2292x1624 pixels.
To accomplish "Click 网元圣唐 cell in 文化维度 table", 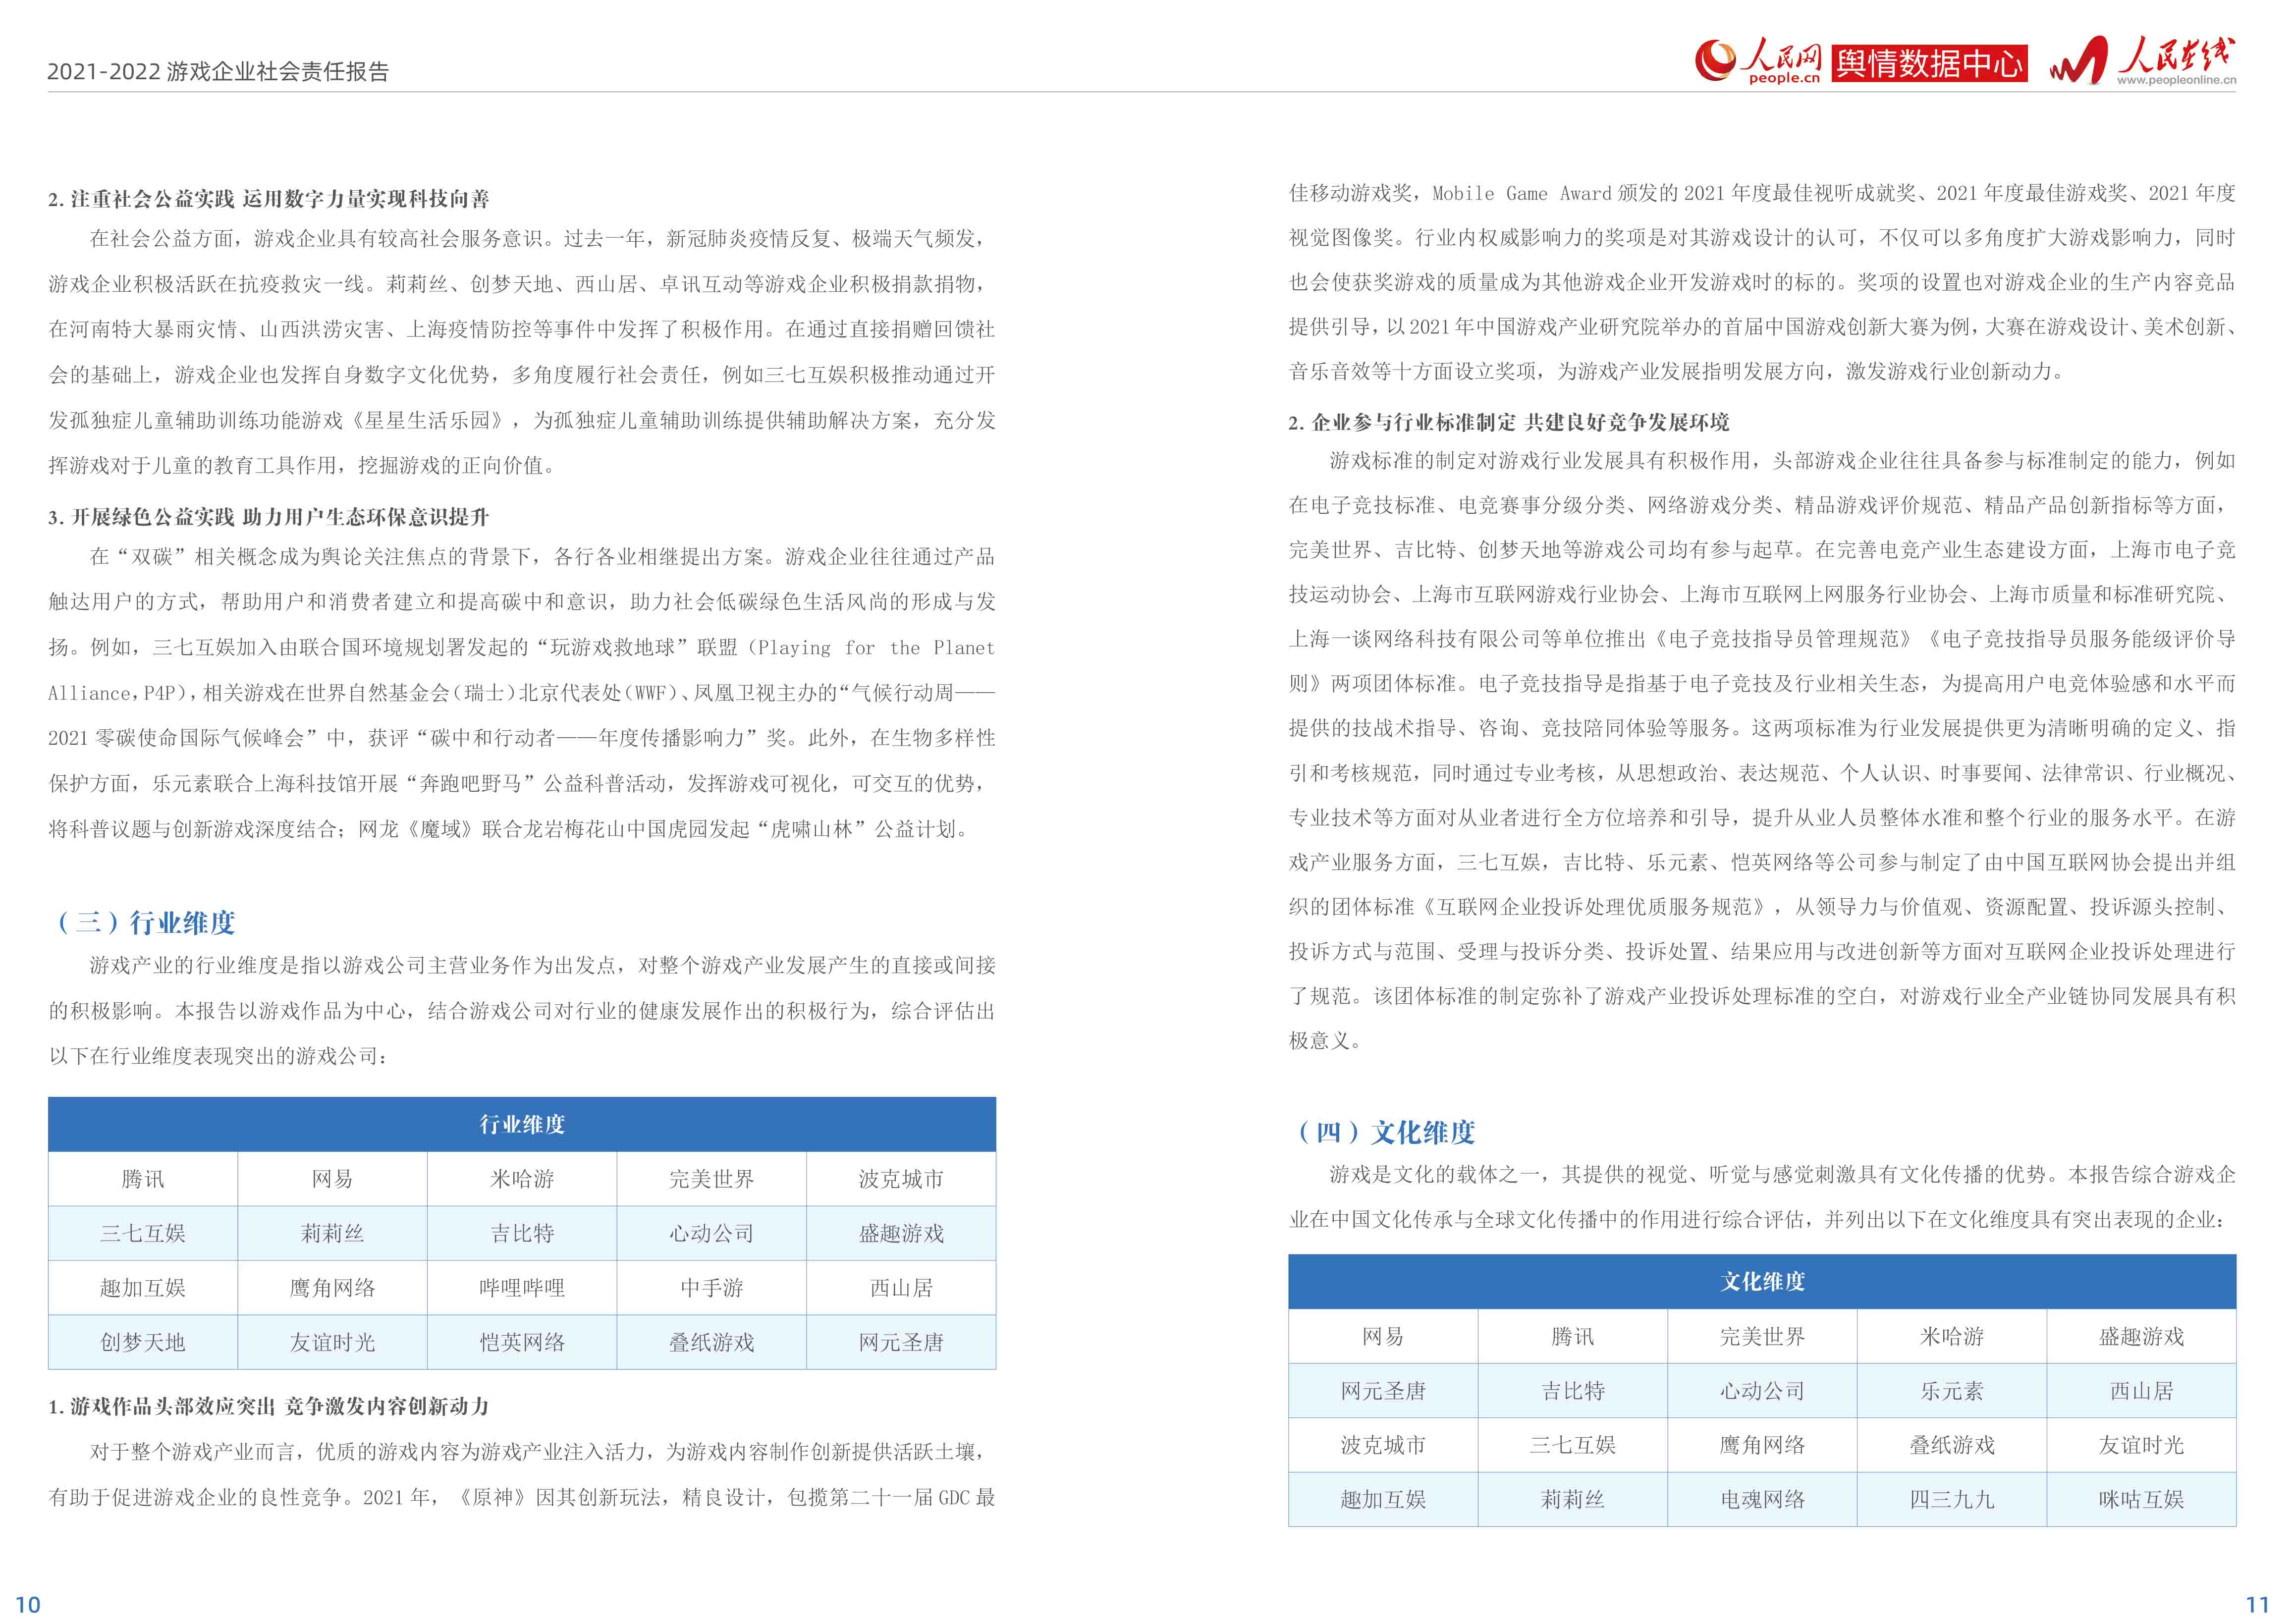I will 1383,1390.
